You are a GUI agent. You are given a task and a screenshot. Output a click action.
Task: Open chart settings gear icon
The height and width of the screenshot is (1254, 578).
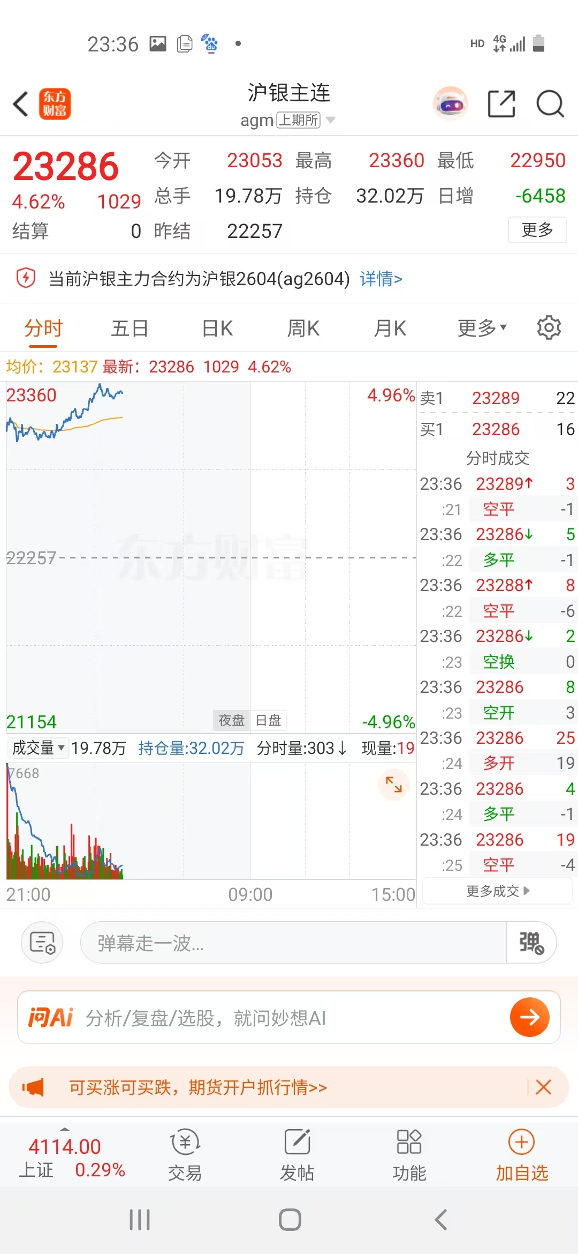tap(549, 327)
